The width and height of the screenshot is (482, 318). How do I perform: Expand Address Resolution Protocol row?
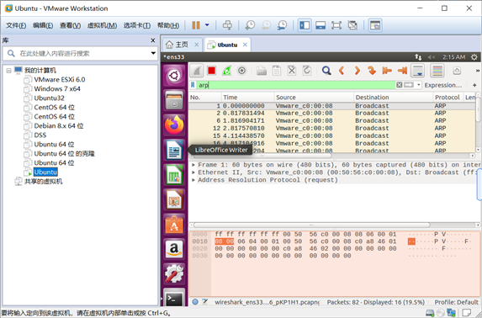[x=193, y=180]
